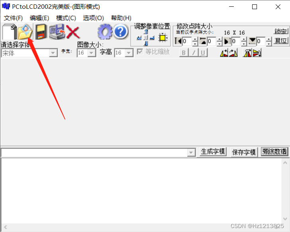Click the yellow square centering icon

click(x=163, y=38)
